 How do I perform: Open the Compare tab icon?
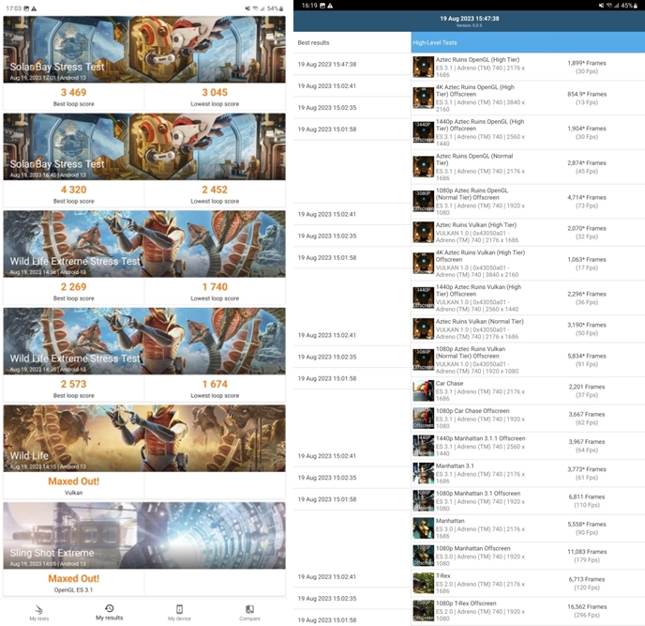(x=249, y=609)
